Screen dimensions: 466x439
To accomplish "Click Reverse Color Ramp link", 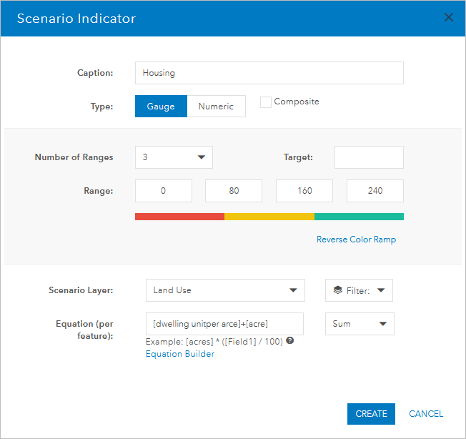I will (x=356, y=240).
